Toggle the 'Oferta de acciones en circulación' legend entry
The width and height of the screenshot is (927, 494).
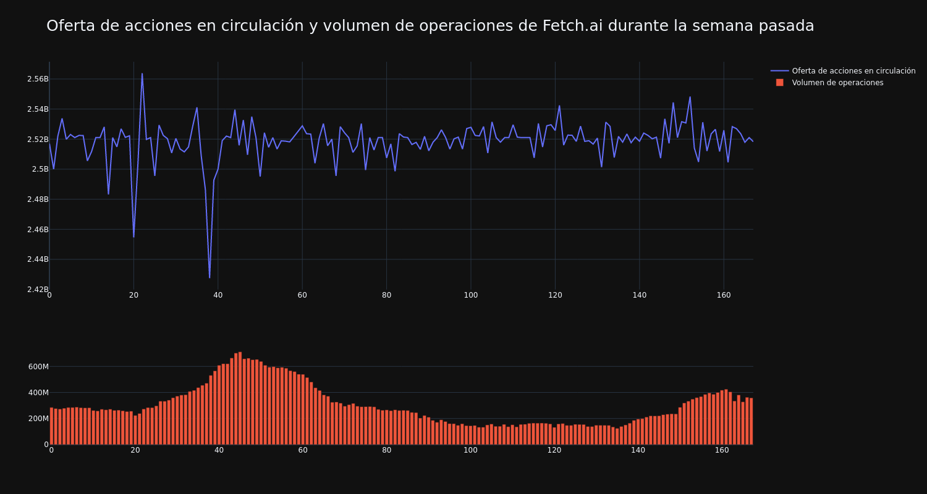coord(843,71)
